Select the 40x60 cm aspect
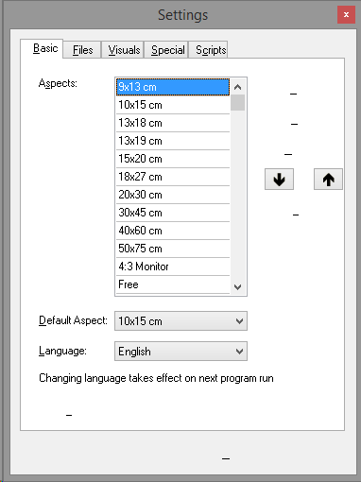Screen dimensions: 361x482 [x=173, y=231]
